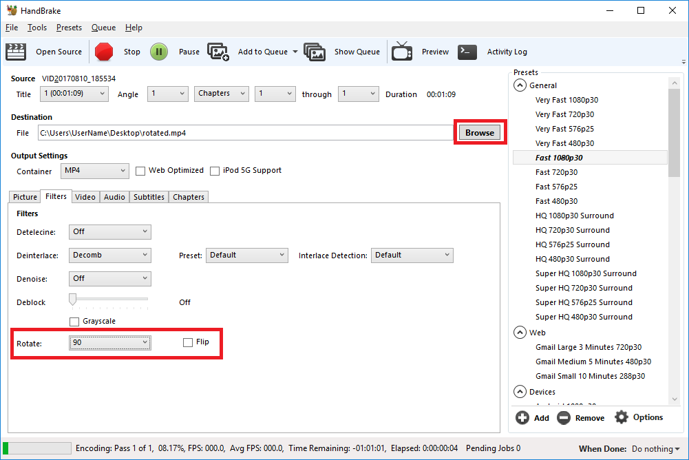The image size is (689, 460).
Task: Open the Presets menu
Action: click(69, 28)
